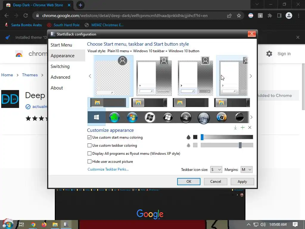Open Santa Bombs Arabs bookmark
This screenshot has height=229, width=305.
pyautogui.click(x=23, y=25)
